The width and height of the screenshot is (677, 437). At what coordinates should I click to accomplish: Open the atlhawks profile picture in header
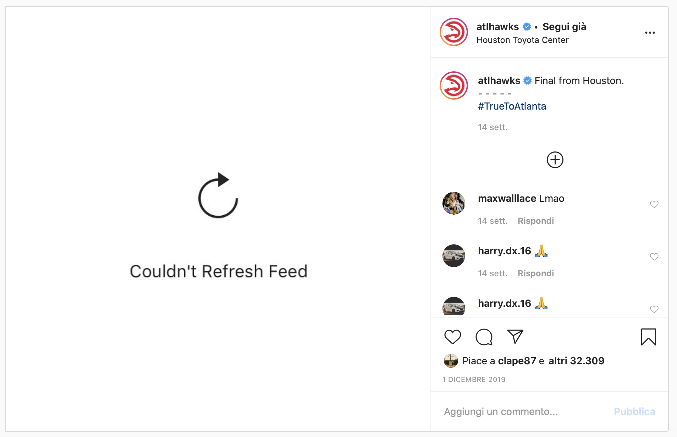[454, 32]
